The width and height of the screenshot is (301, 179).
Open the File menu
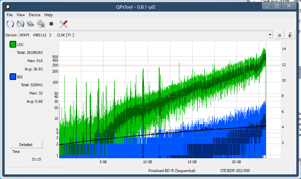click(x=10, y=15)
